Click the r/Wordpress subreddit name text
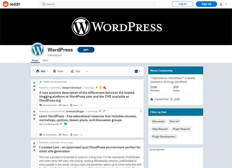 pyautogui.click(x=55, y=55)
